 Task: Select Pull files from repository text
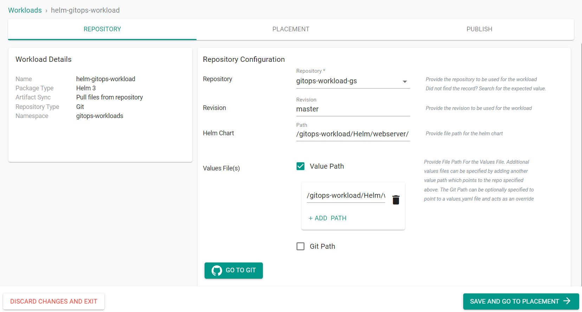click(x=110, y=97)
